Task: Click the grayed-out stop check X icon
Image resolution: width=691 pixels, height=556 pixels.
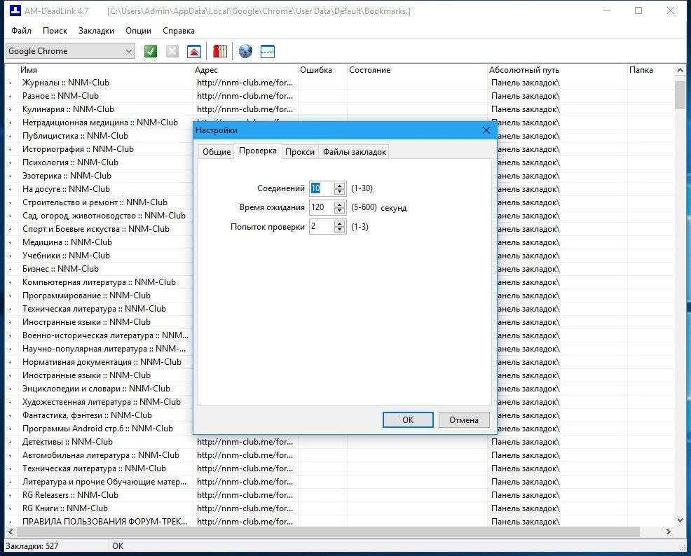Action: click(x=172, y=51)
